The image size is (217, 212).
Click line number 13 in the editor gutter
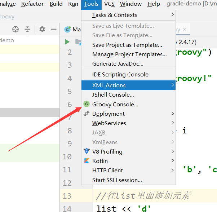point(67,196)
